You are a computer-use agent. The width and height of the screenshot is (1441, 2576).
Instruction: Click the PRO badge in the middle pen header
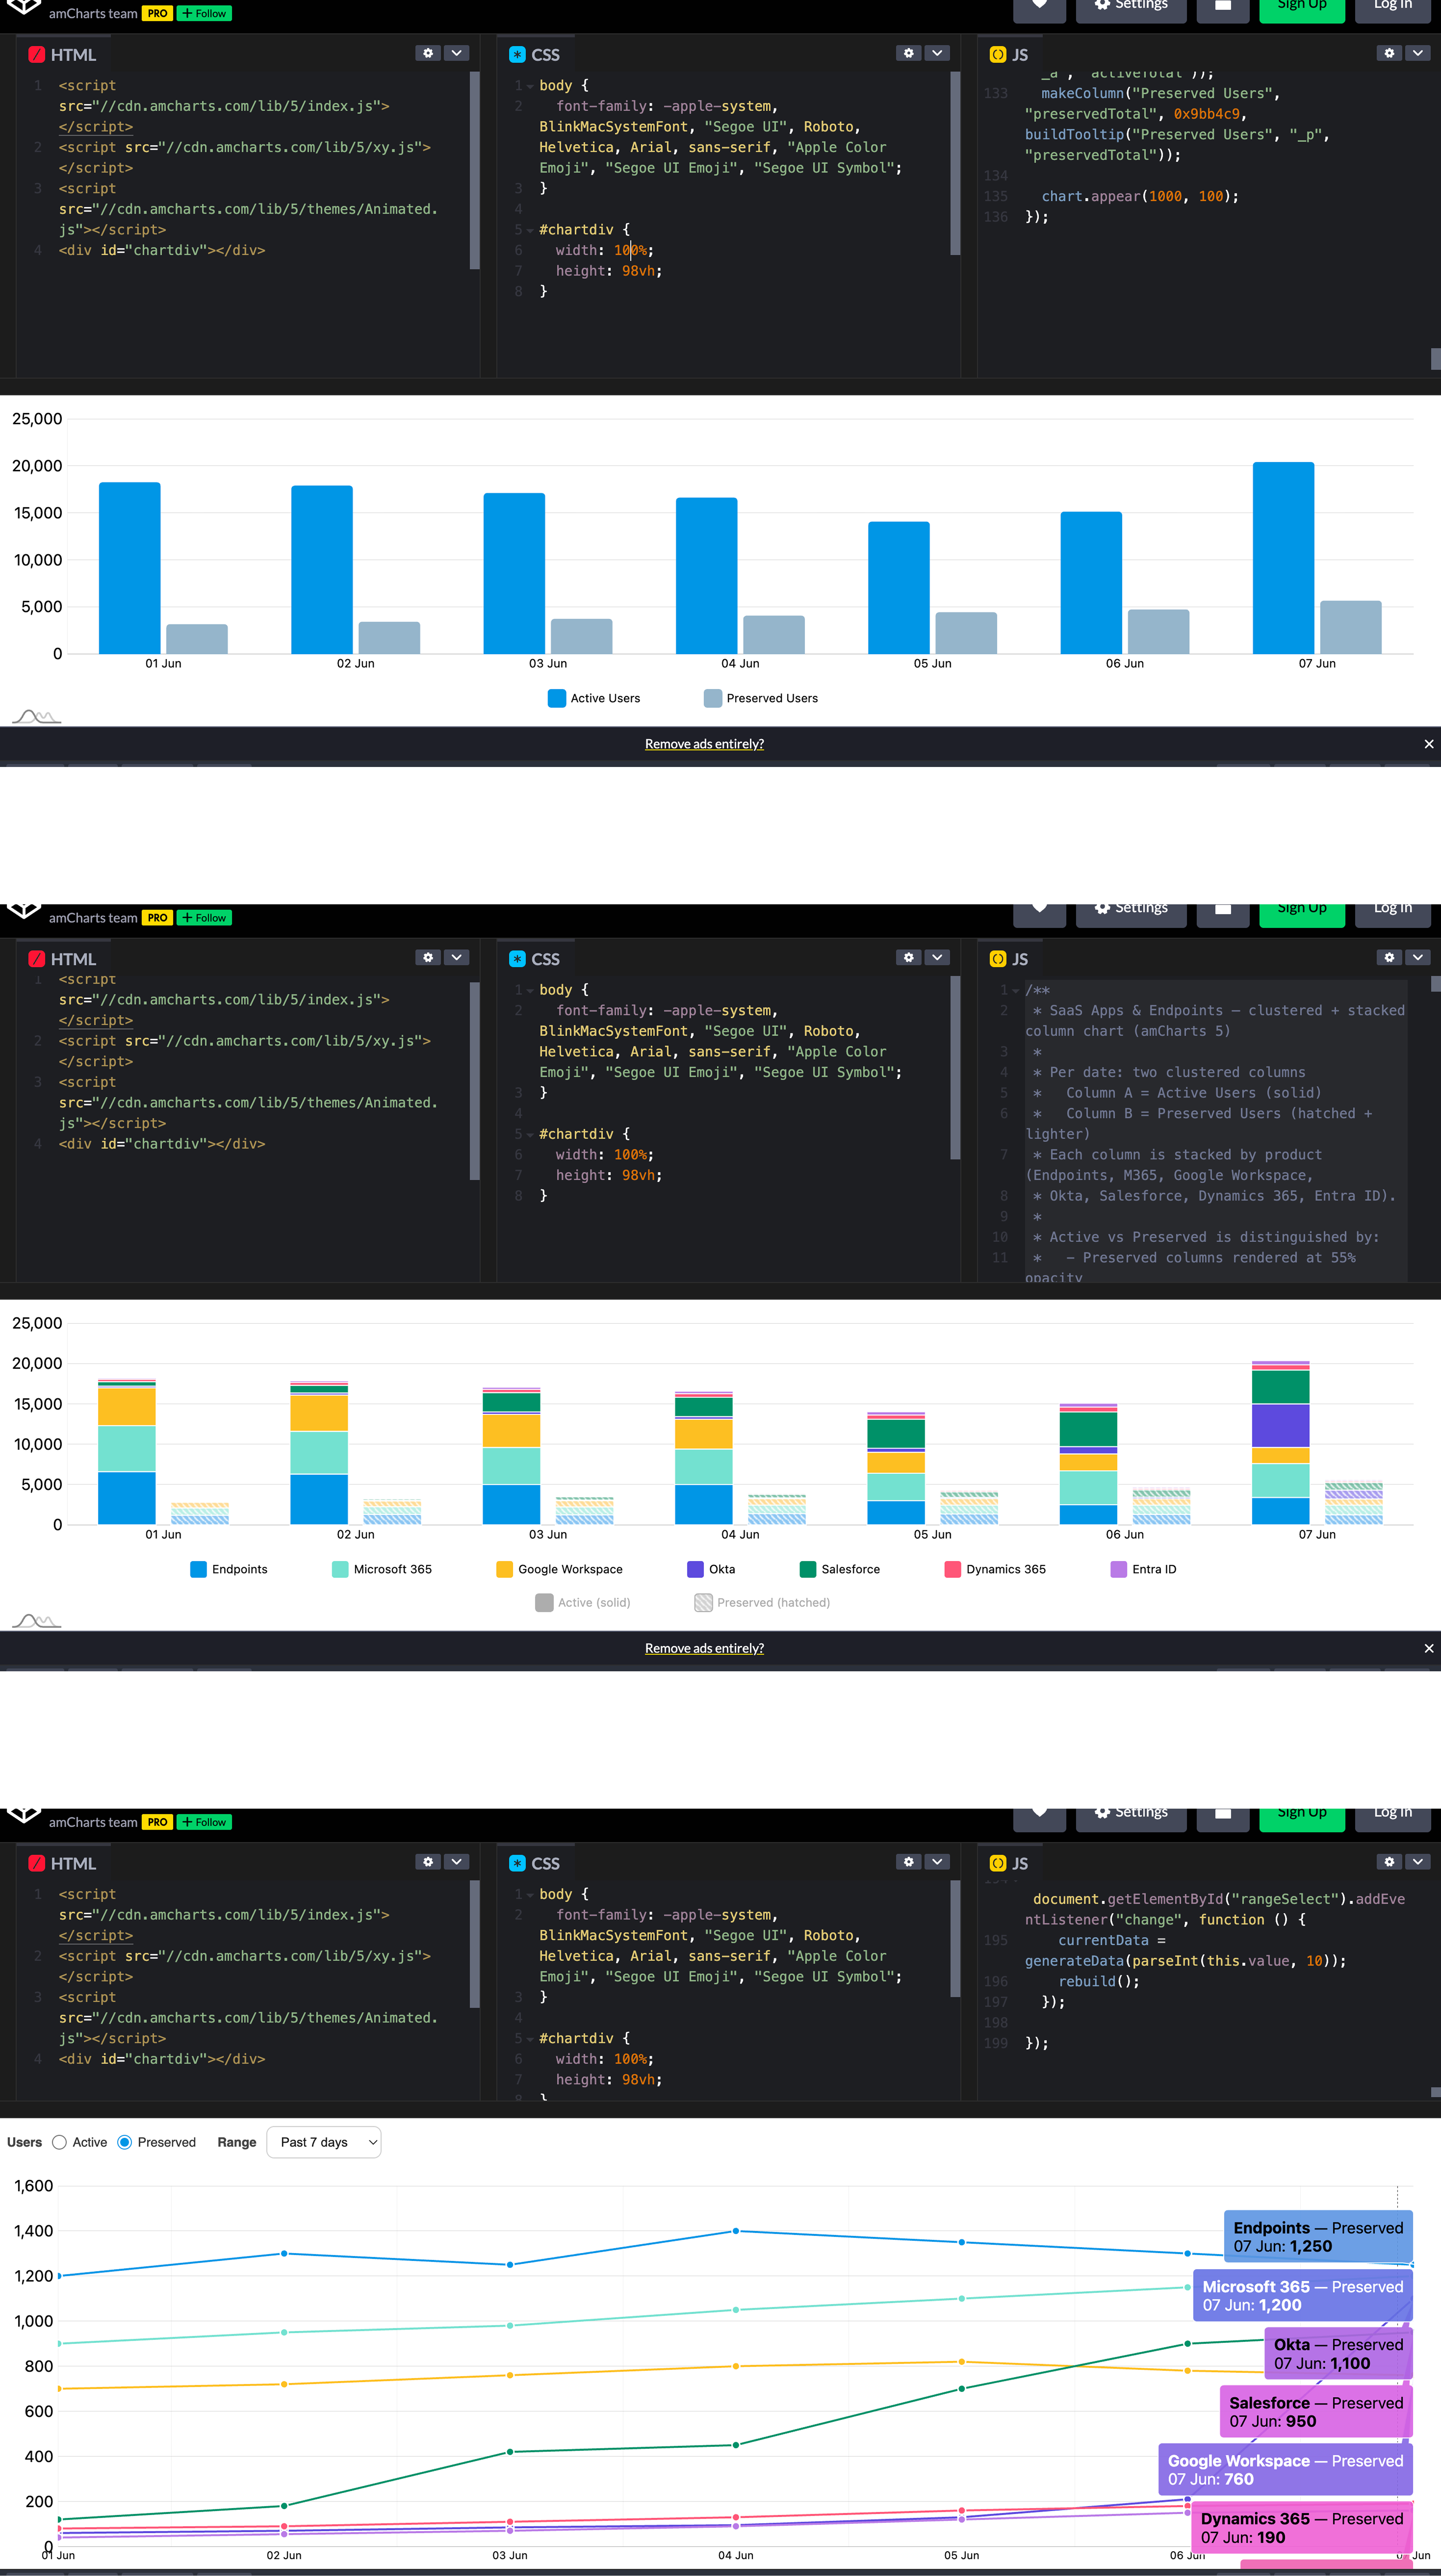point(157,917)
